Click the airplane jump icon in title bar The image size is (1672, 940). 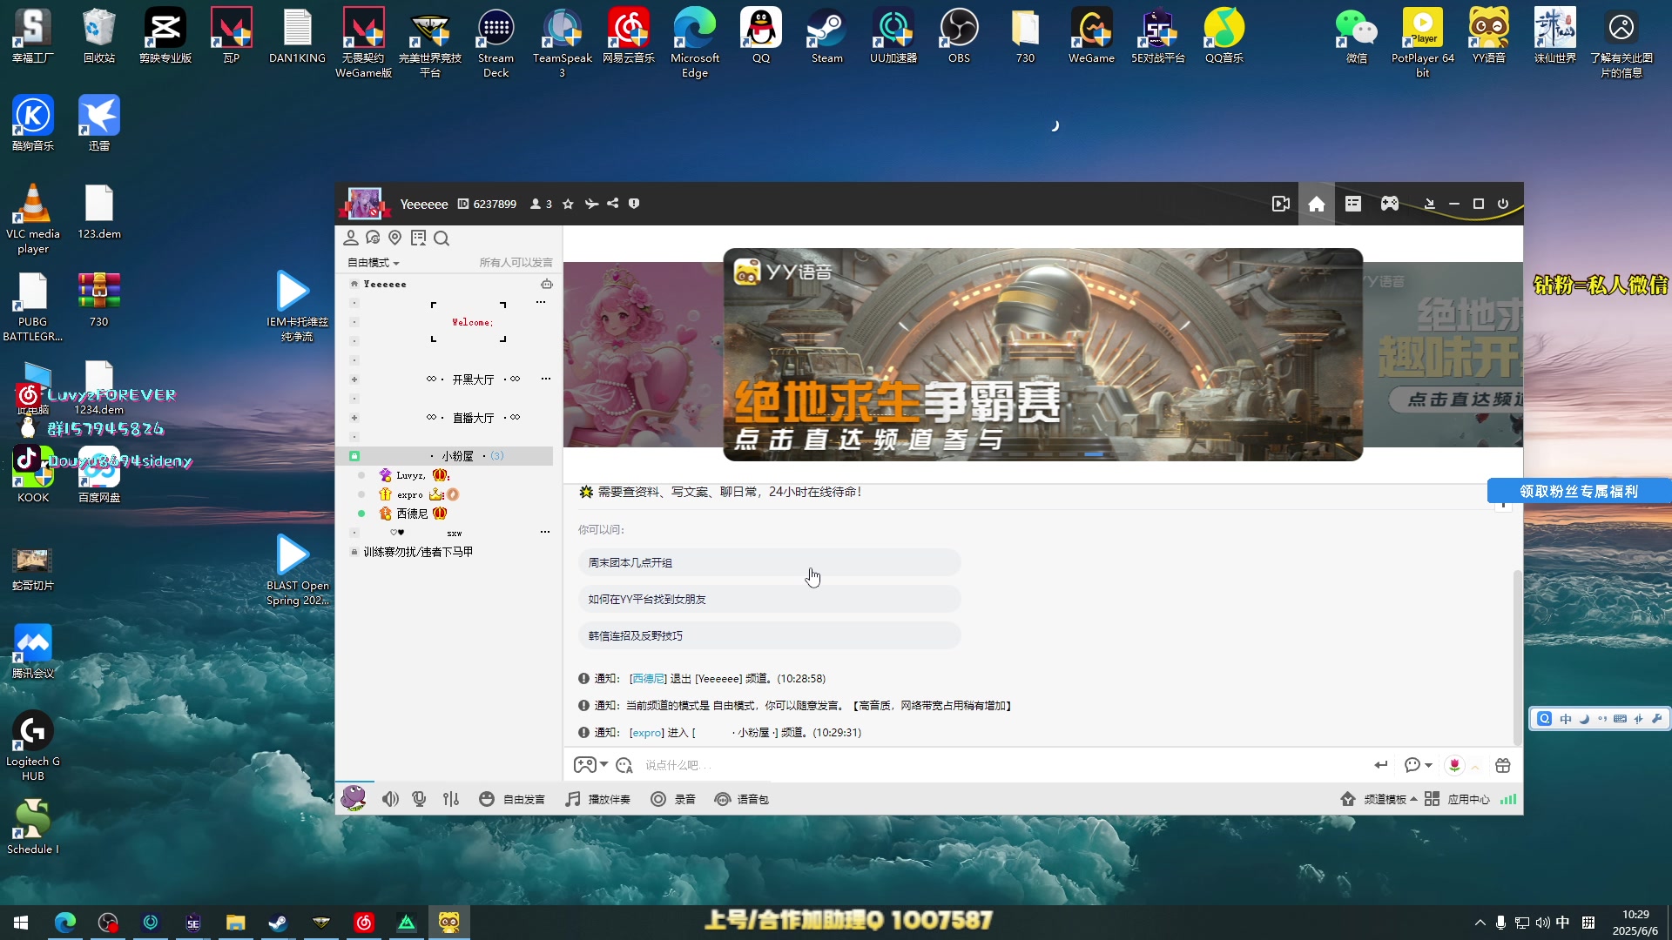pyautogui.click(x=591, y=204)
